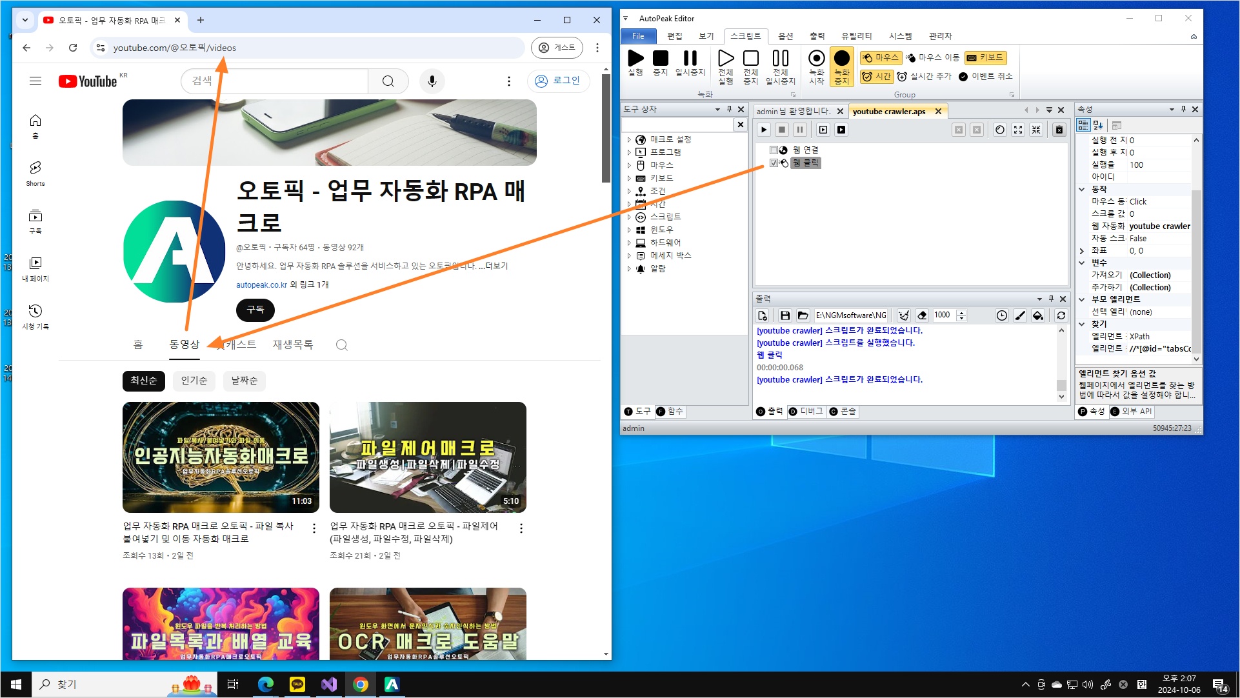Toggle the 키보드 recording option

[985, 58]
